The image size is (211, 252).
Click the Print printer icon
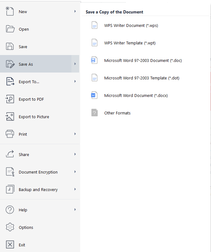click(x=10, y=134)
